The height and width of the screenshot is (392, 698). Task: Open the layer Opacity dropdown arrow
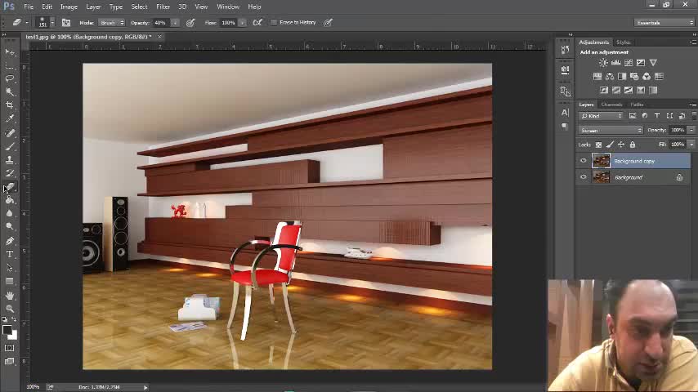[x=691, y=130]
